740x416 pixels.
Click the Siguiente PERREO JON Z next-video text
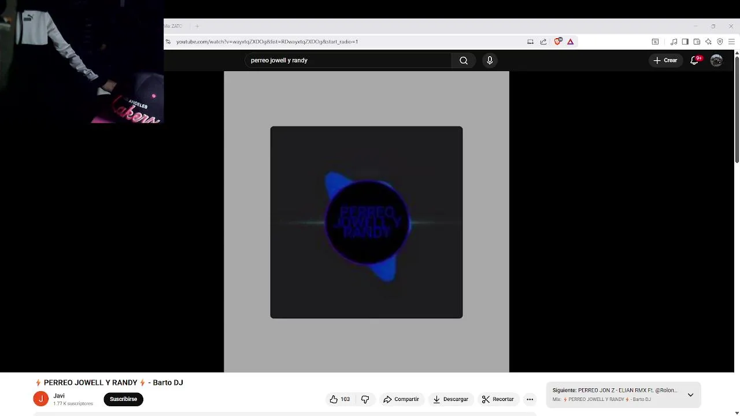pos(615,391)
